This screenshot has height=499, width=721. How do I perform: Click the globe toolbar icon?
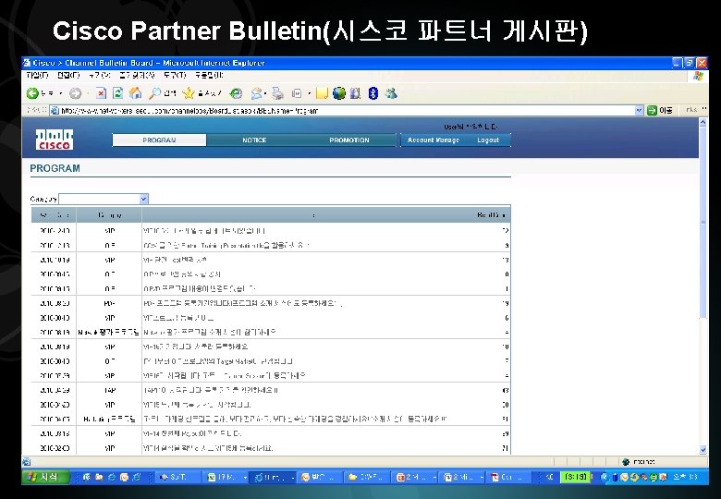[x=339, y=93]
